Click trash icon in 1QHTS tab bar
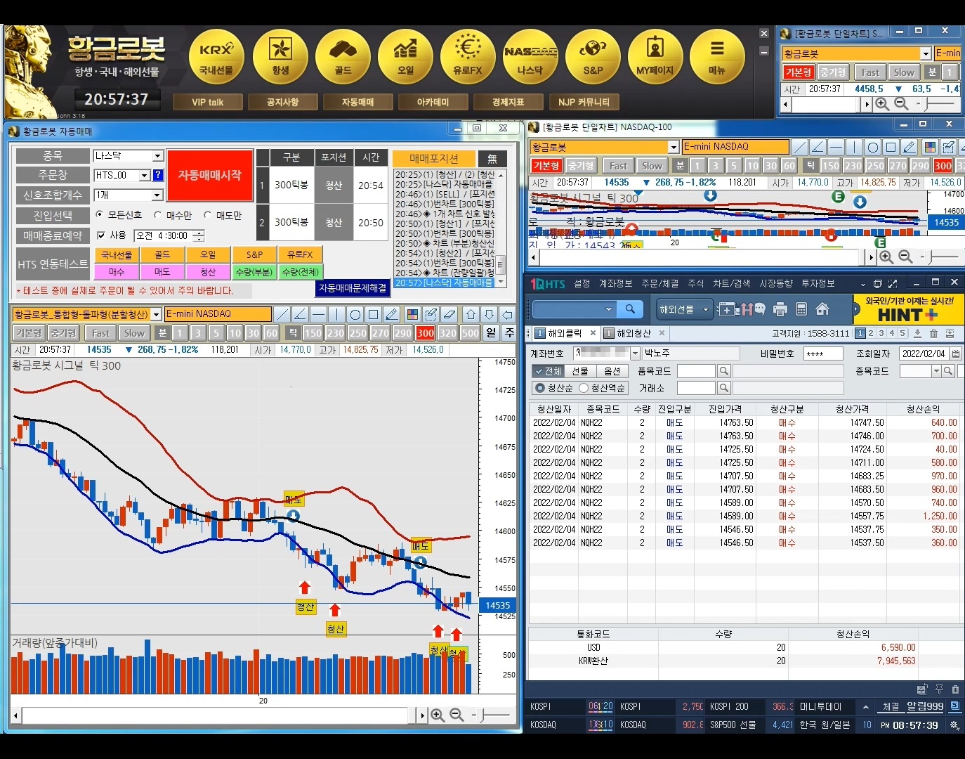Viewport: 965px width, 759px height. [x=933, y=333]
